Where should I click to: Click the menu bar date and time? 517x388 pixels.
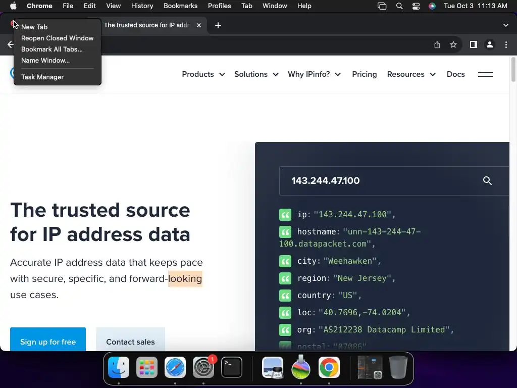pyautogui.click(x=476, y=6)
